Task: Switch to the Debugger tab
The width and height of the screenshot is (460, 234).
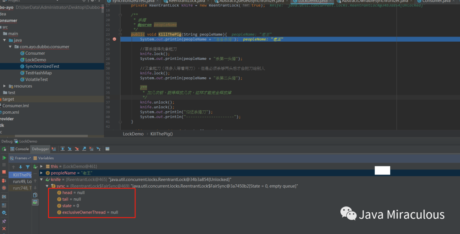Action: pyautogui.click(x=40, y=149)
